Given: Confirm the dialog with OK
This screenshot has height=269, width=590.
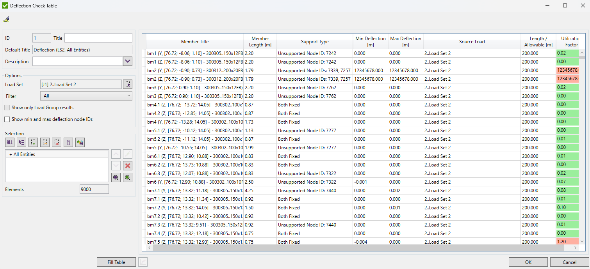Looking at the screenshot, I should pyautogui.click(x=528, y=262).
